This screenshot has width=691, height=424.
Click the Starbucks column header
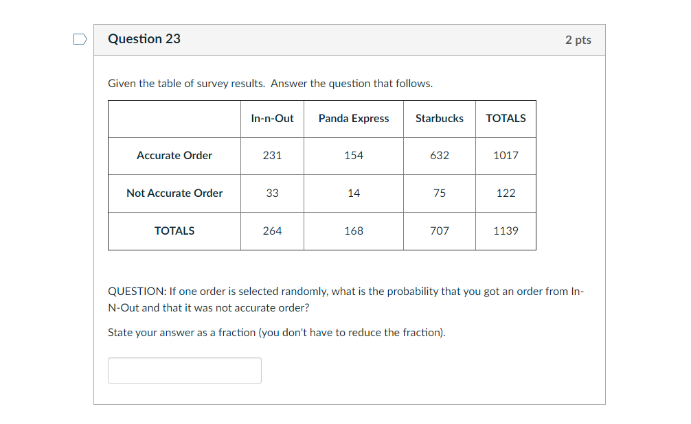[440, 119]
